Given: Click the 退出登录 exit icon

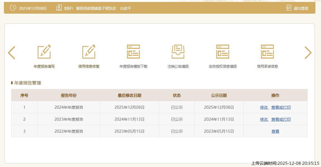Looking at the screenshot, I should [x=288, y=8].
